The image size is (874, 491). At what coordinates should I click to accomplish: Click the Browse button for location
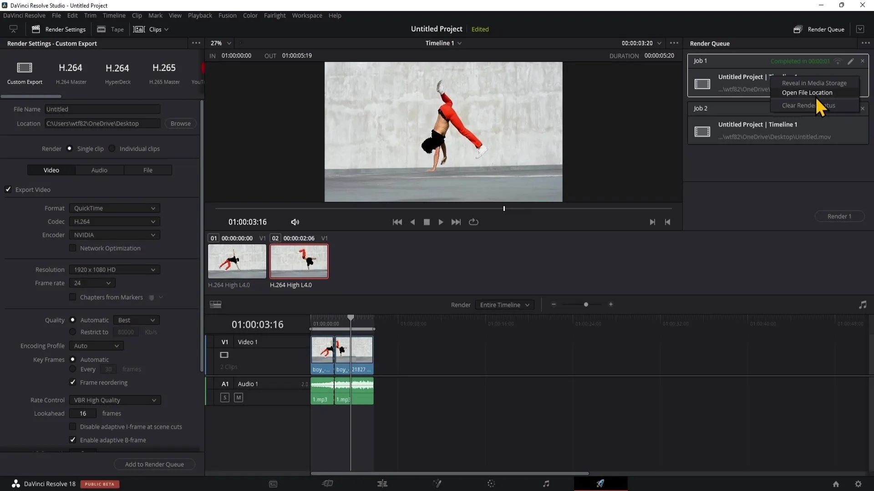[181, 124]
